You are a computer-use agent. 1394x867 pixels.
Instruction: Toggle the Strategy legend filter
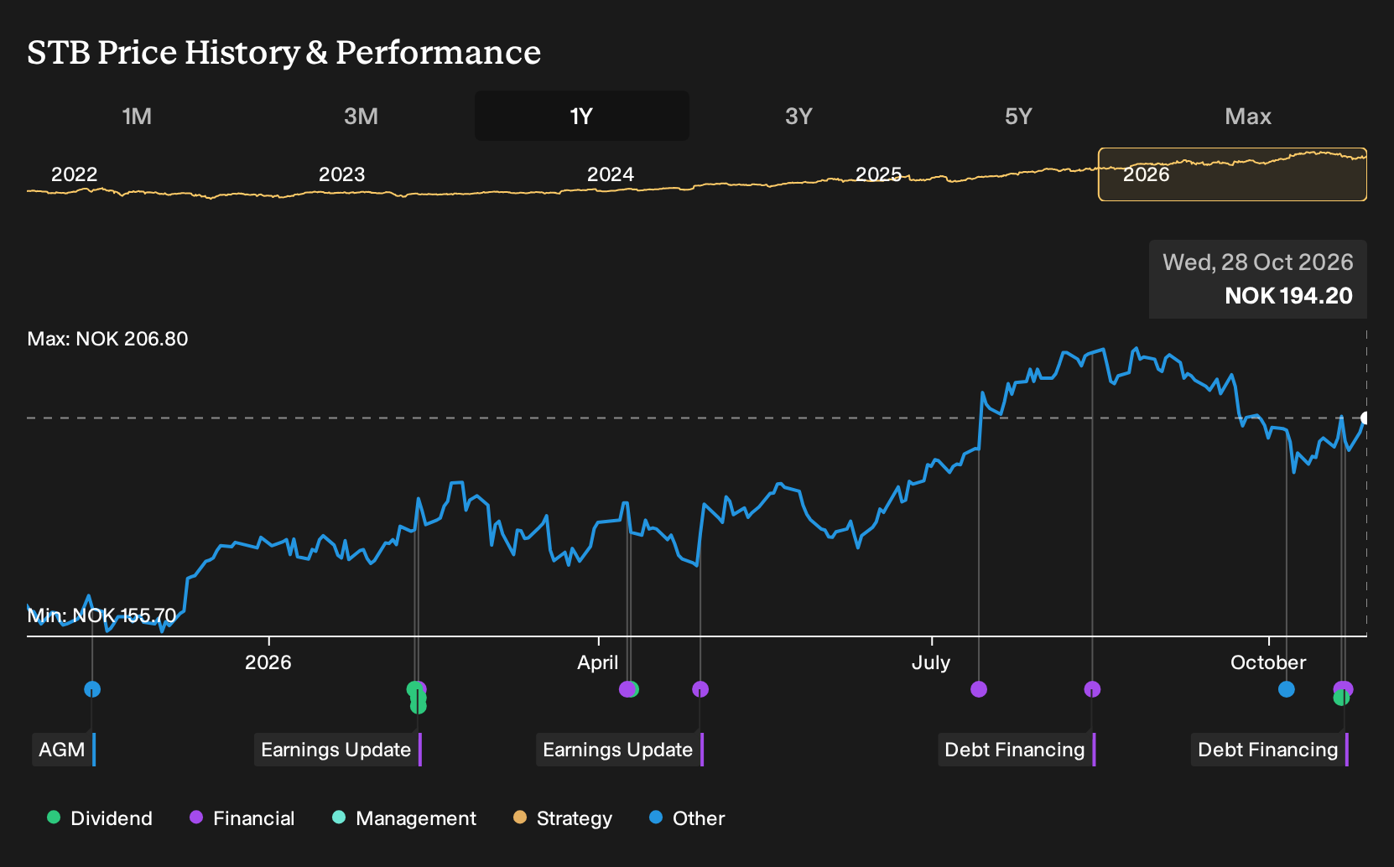pos(563,818)
